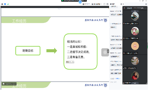Select the red dress woman avatar
This screenshot has height=90, width=148.
tap(135, 75)
